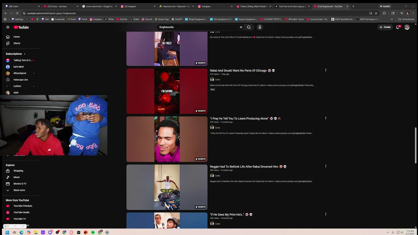
Task: Open Spotify from the taskbar
Action: [x=93, y=232]
